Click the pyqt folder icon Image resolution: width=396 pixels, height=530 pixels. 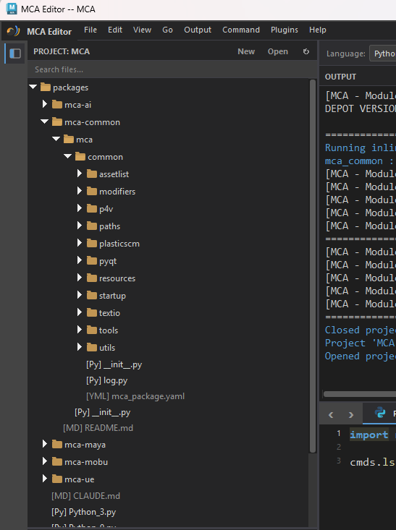92,260
